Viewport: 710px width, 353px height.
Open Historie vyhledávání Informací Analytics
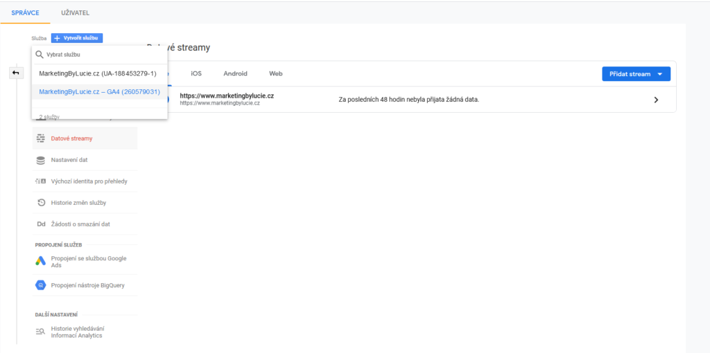click(85, 332)
